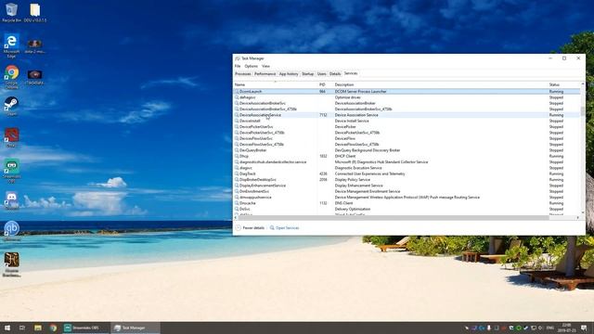Launch qBittorrent desktop shortcut
Viewport: 594px width, 334px height.
point(11,231)
